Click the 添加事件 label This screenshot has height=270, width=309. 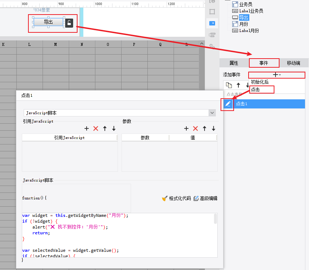click(x=232, y=75)
